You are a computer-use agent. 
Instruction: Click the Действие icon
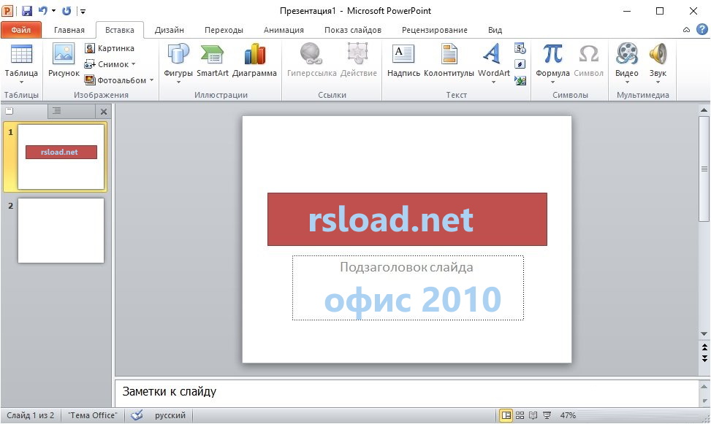(358, 53)
